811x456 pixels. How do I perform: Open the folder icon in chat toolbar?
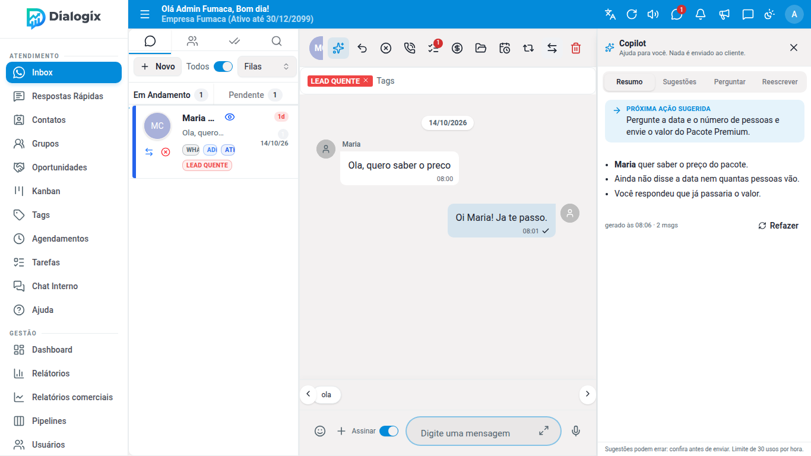[481, 48]
